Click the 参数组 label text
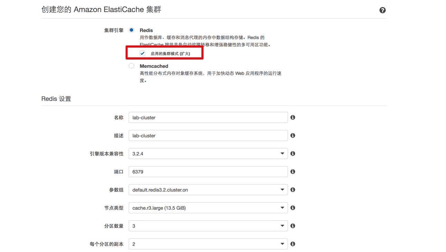The height and width of the screenshot is (252, 446). pyautogui.click(x=116, y=190)
